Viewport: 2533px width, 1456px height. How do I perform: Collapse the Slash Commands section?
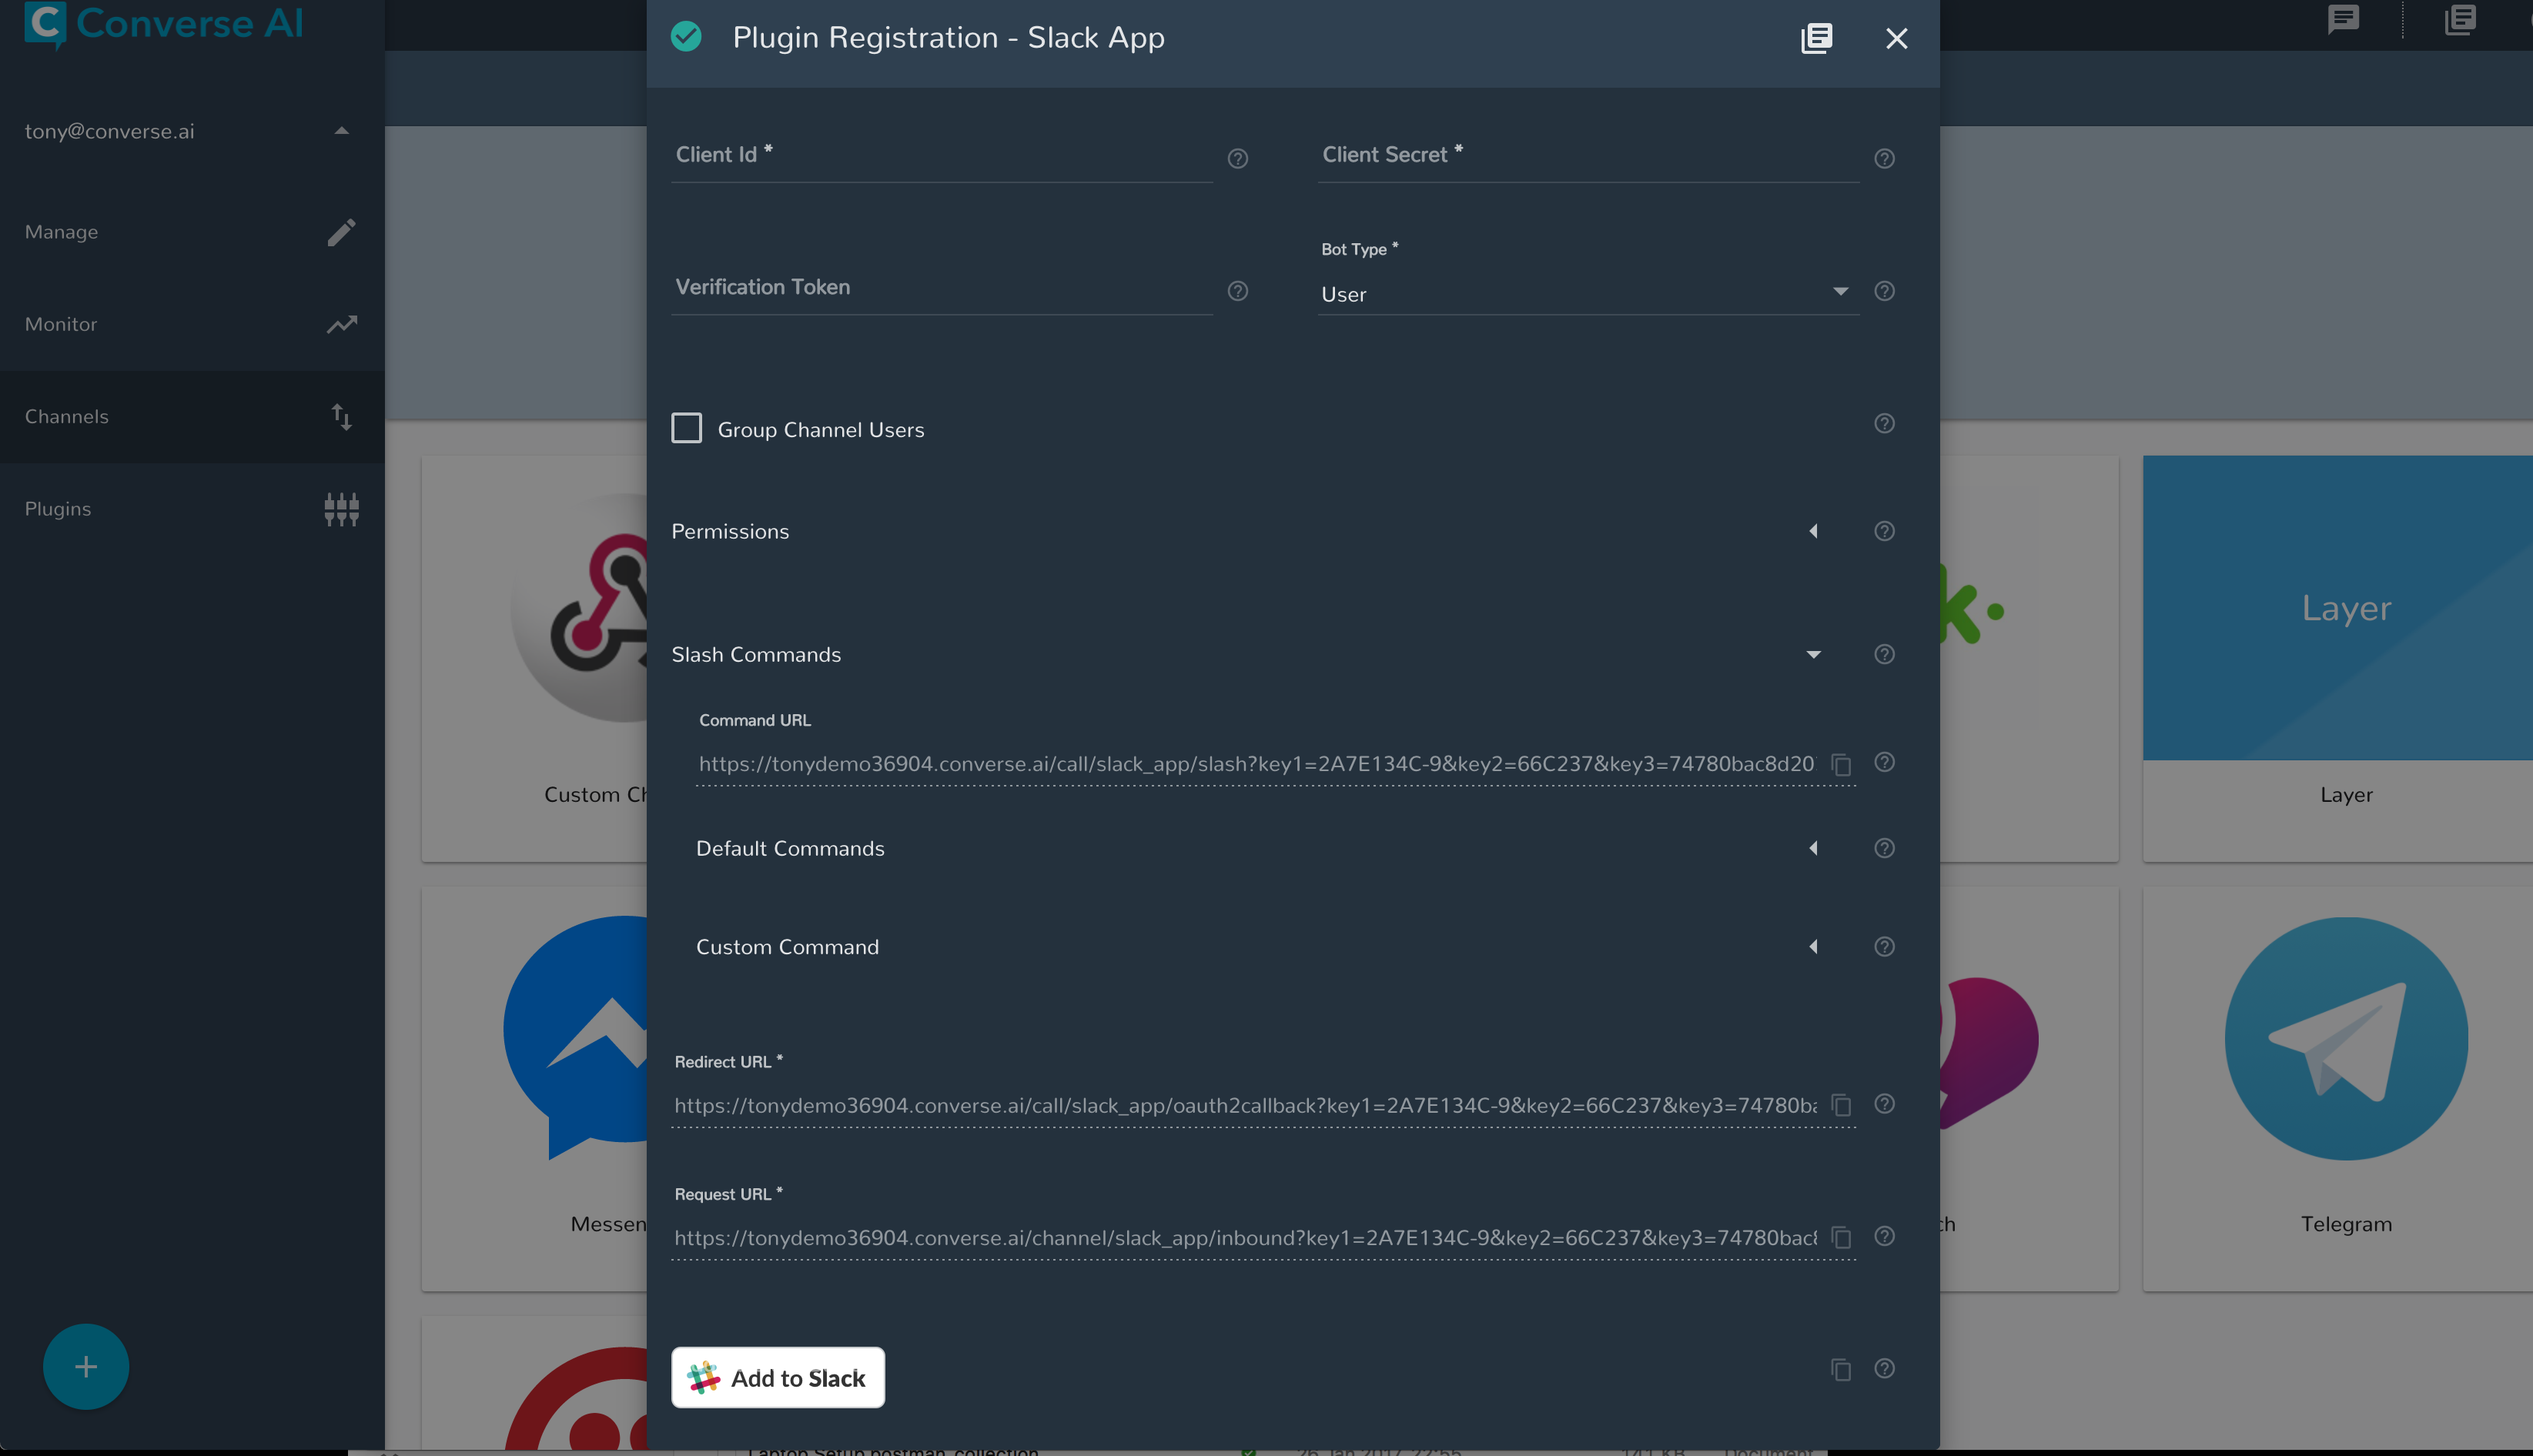pos(1812,655)
